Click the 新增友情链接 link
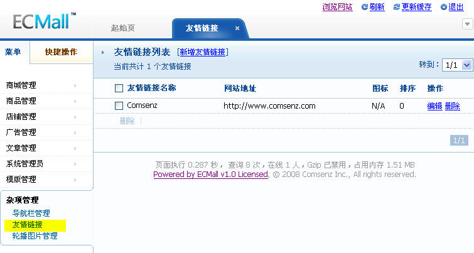The height and width of the screenshot is (253, 474). tap(203, 52)
